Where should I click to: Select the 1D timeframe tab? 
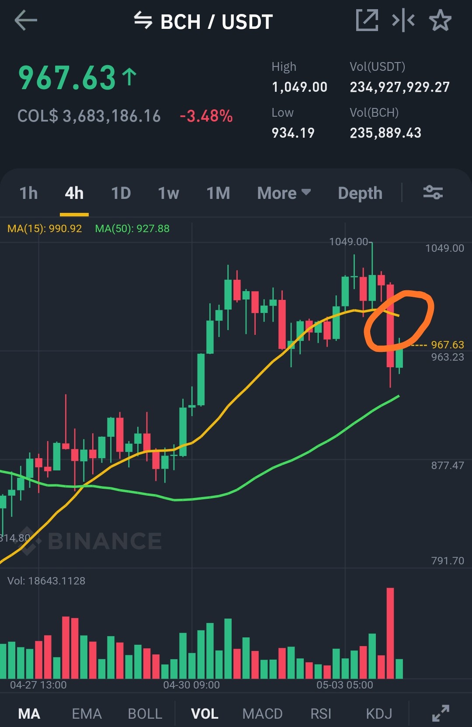[121, 193]
